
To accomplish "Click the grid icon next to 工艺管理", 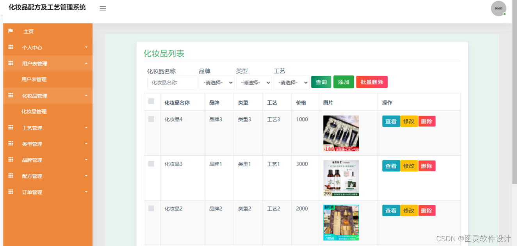I will pyautogui.click(x=11, y=128).
